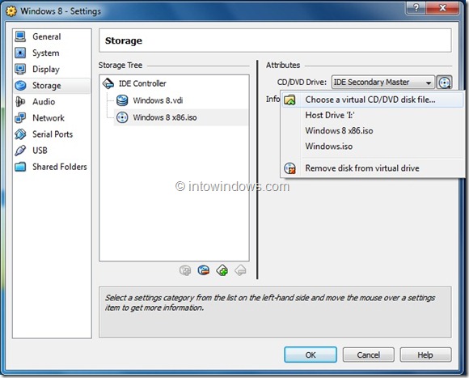Open the Network settings category
Viewport: 469px width, 378px height.
52,118
